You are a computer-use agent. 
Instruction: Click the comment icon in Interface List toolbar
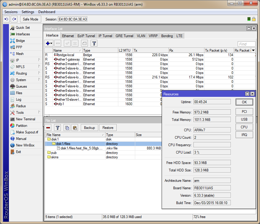coord(85,44)
